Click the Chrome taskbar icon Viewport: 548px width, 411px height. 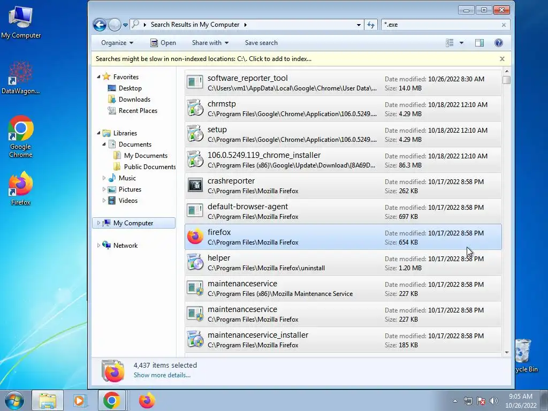pos(111,400)
